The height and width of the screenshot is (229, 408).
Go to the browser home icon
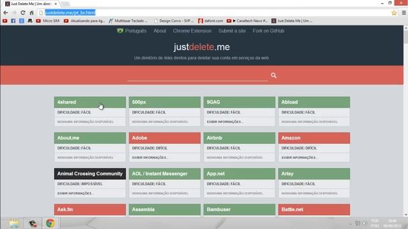(x=31, y=13)
